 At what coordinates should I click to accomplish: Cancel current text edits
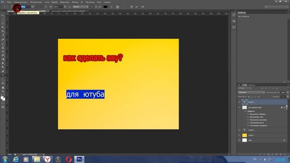pyautogui.click(x=131, y=7)
